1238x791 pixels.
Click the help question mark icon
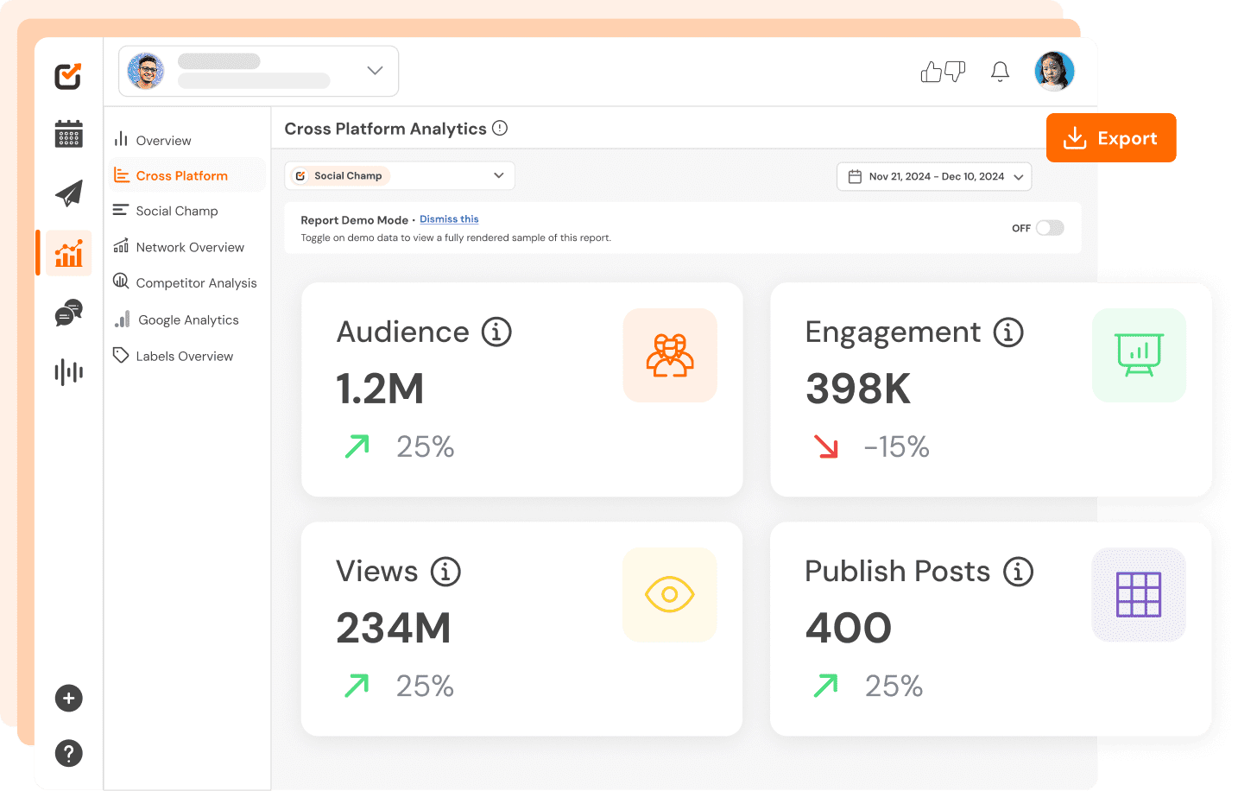pos(68,753)
